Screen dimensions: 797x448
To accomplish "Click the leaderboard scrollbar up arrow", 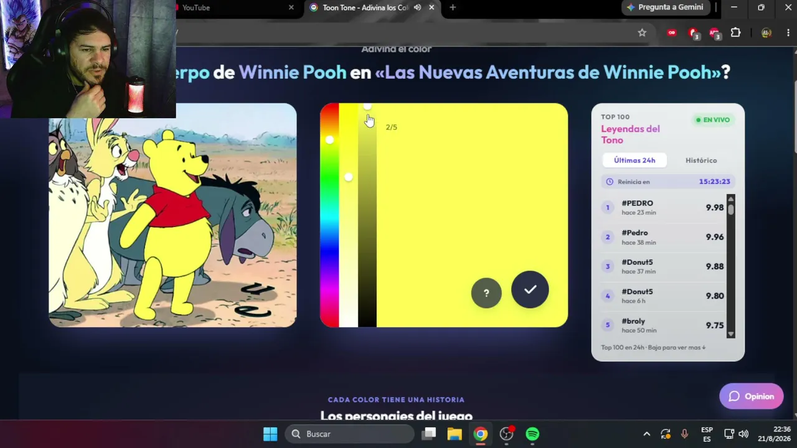I will (x=731, y=198).
